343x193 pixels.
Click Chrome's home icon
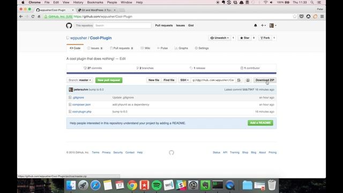(39, 17)
